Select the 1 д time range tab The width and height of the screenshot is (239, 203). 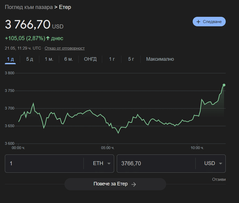pos(10,59)
